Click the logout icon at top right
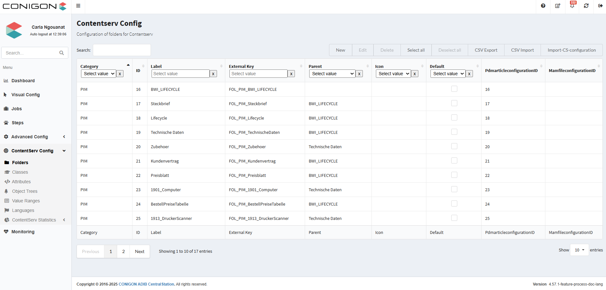Image resolution: width=606 pixels, height=290 pixels. pyautogui.click(x=600, y=6)
